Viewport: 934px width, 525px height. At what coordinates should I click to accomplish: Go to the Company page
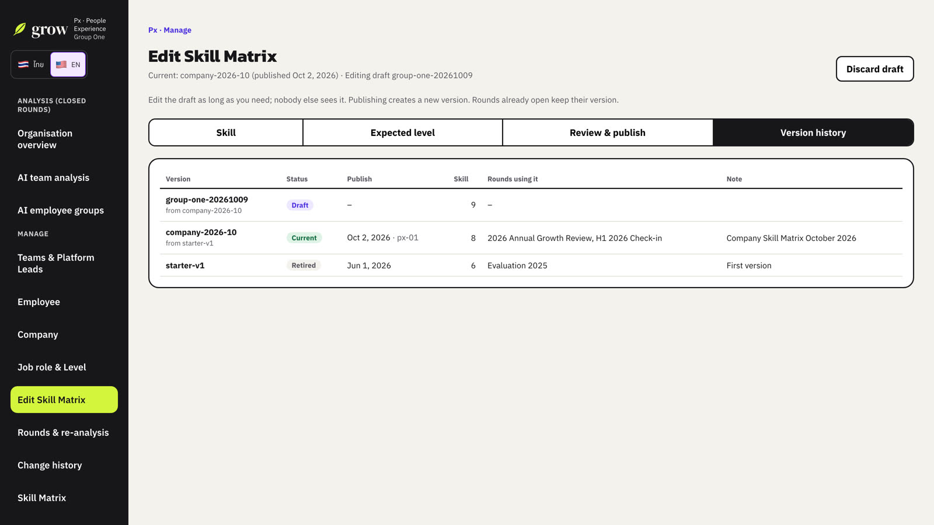click(x=64, y=334)
